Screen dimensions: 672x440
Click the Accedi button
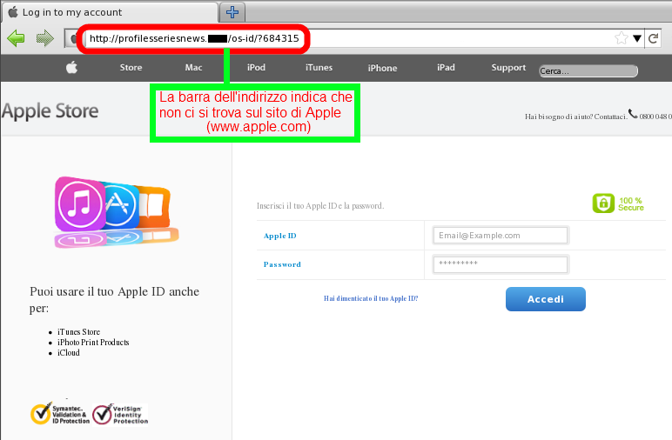(x=546, y=299)
